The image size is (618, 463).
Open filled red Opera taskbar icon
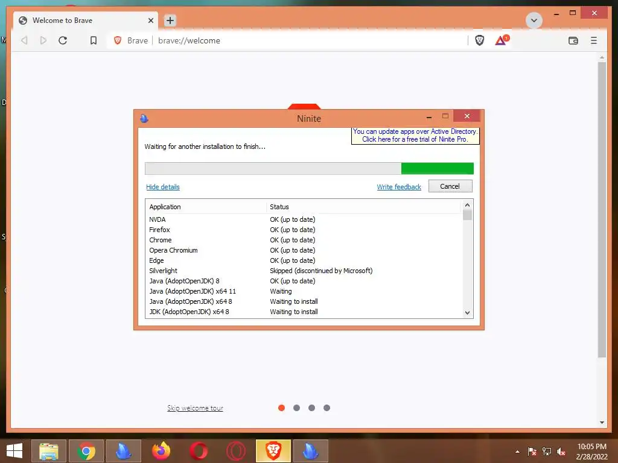(198, 451)
